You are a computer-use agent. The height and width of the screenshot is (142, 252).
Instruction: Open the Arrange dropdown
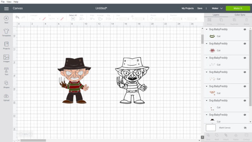click(100, 19)
